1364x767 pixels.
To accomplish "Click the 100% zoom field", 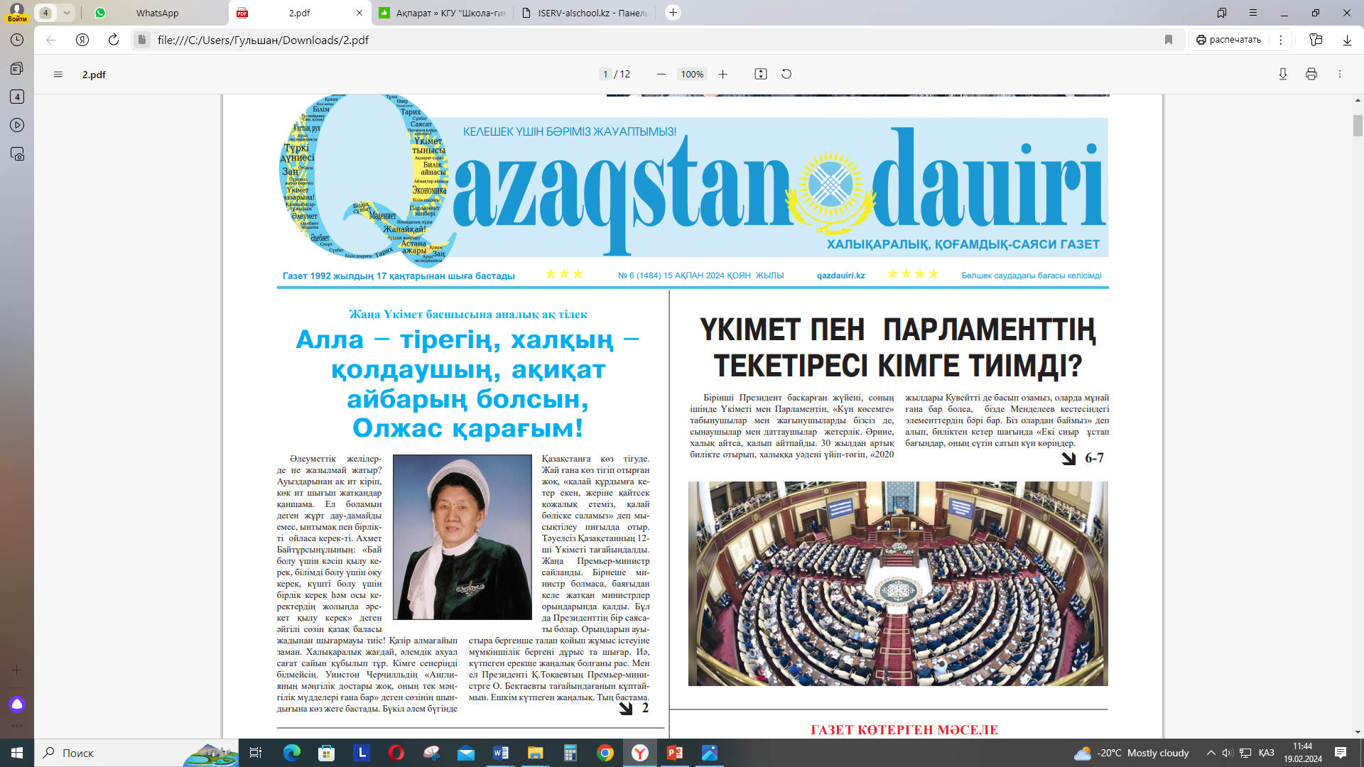I will coord(692,74).
